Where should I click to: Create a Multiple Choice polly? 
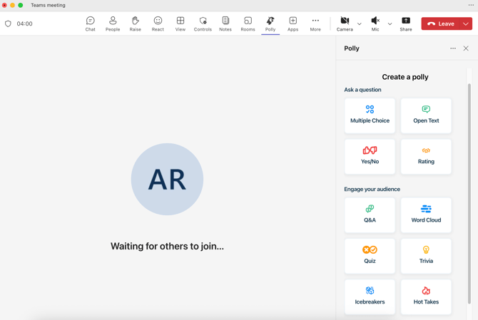pos(370,115)
